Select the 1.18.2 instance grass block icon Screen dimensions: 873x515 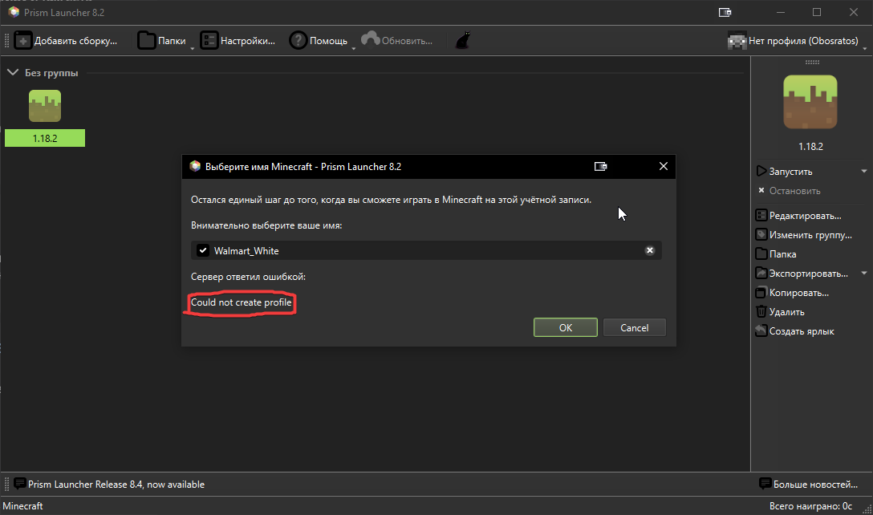tap(45, 106)
